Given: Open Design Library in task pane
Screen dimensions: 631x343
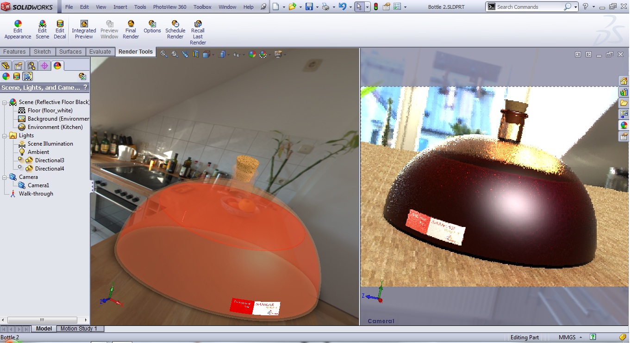Looking at the screenshot, I should click(624, 92).
